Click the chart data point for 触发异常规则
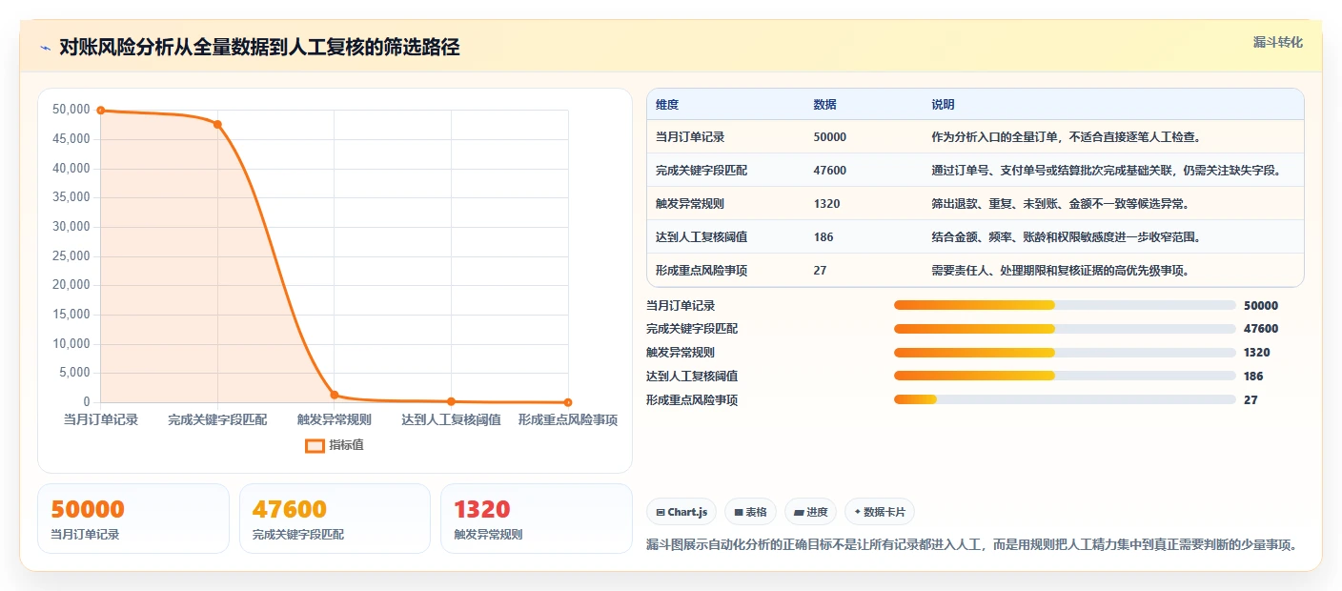The width and height of the screenshot is (1342, 591). coord(335,395)
